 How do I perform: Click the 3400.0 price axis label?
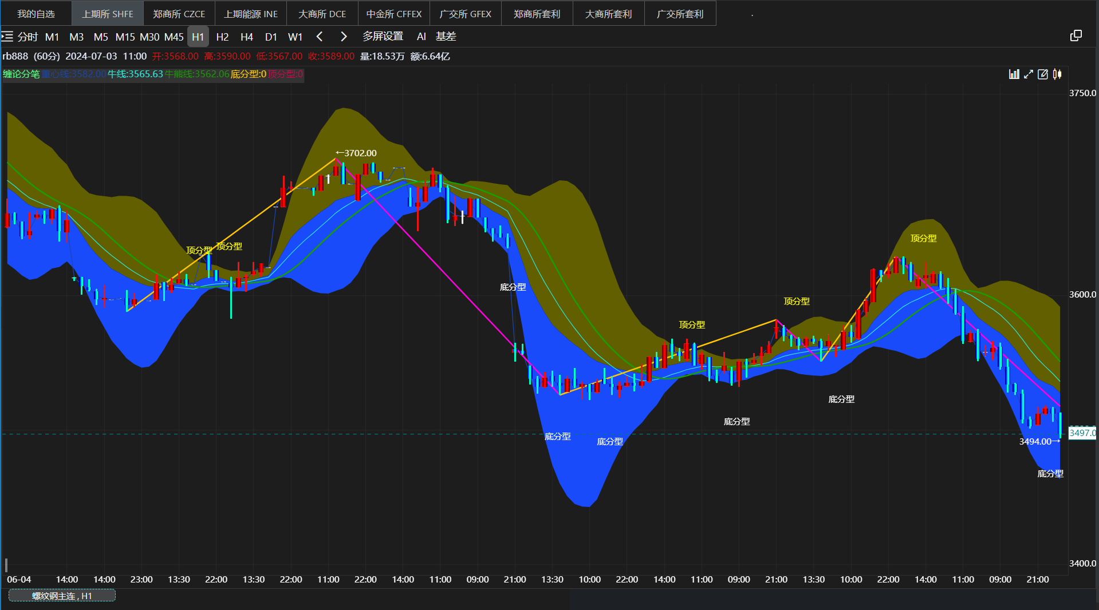coord(1082,564)
